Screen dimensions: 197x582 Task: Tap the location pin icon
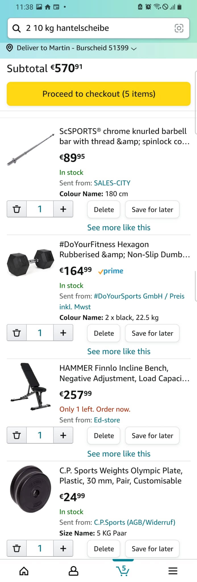pos(10,48)
